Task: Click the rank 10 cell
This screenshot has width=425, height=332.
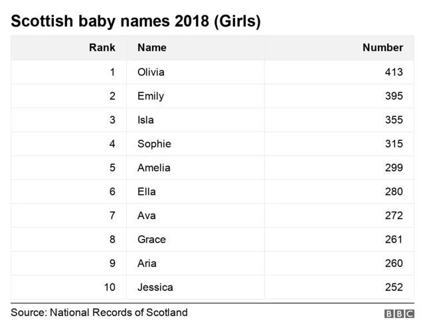Action: (x=109, y=287)
